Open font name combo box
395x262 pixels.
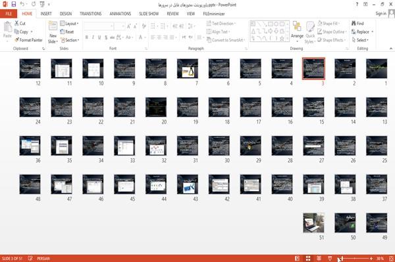[x=99, y=26]
